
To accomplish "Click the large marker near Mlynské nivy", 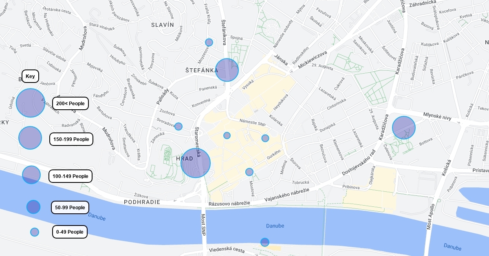I will (404, 128).
